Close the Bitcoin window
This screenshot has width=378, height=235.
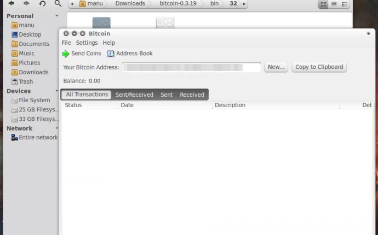pos(66,33)
